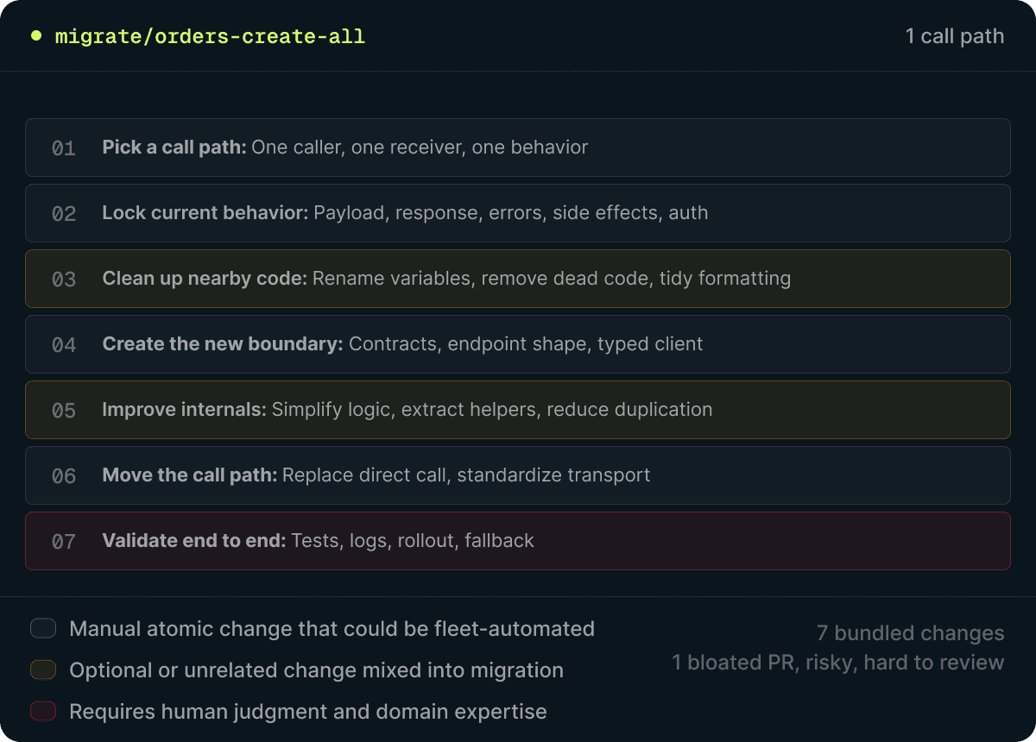Click 'Tests, logs, rollout, fallback' description
The height and width of the screenshot is (742, 1036).
[413, 541]
